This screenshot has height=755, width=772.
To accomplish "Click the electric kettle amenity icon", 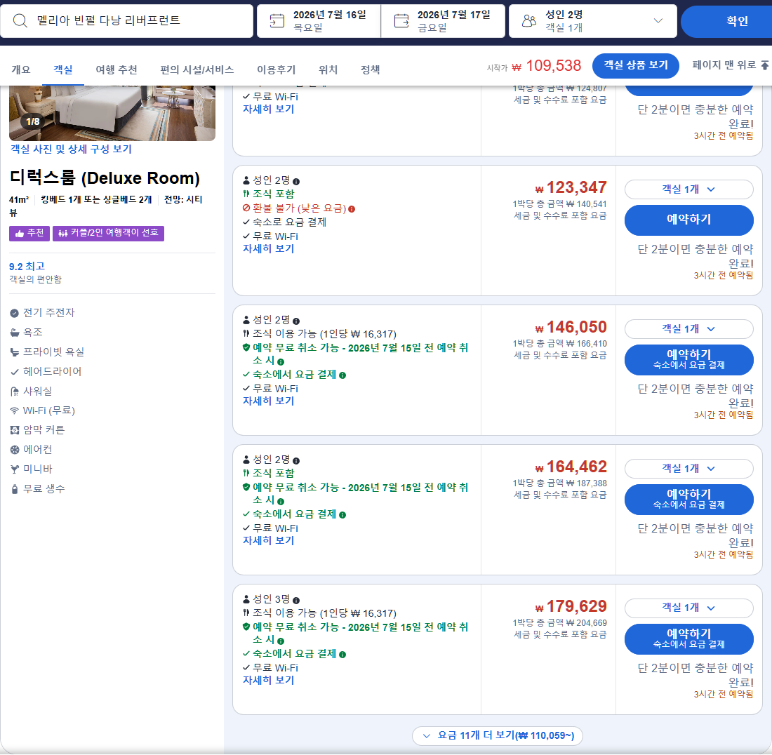I will pyautogui.click(x=14, y=313).
